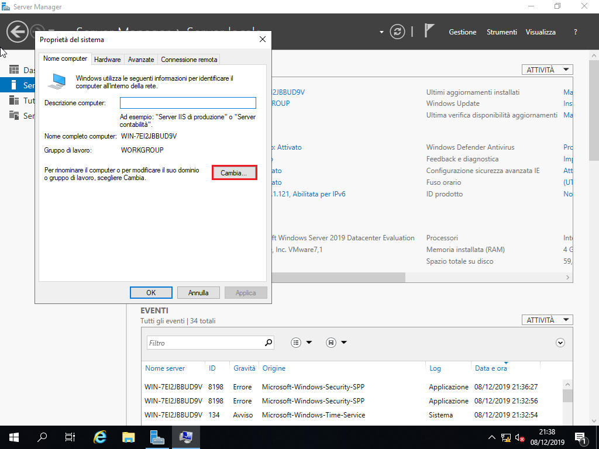Sort events by Log column
599x449 pixels.
[435, 368]
